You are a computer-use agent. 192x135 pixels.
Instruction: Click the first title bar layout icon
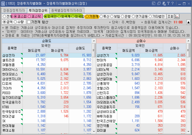tap(153, 3)
